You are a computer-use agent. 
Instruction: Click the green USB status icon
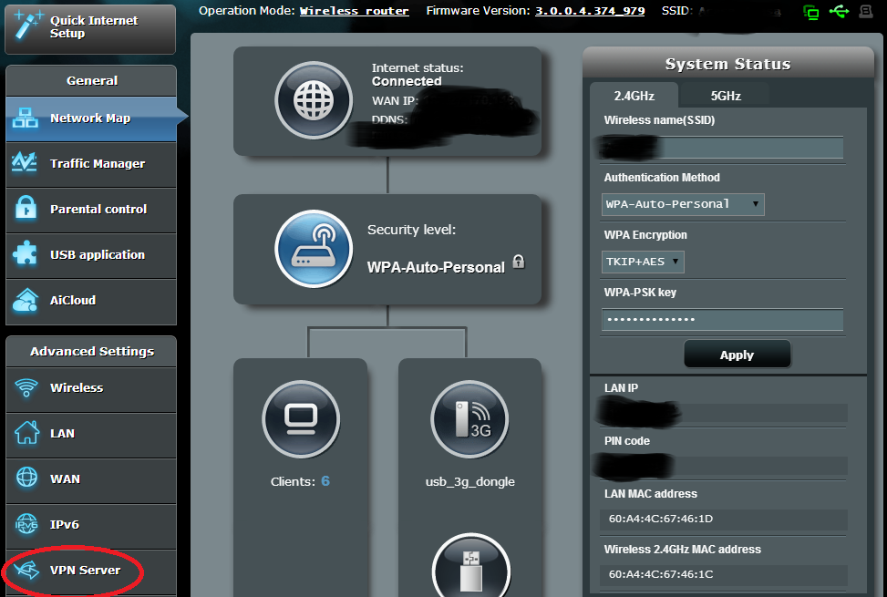point(839,11)
